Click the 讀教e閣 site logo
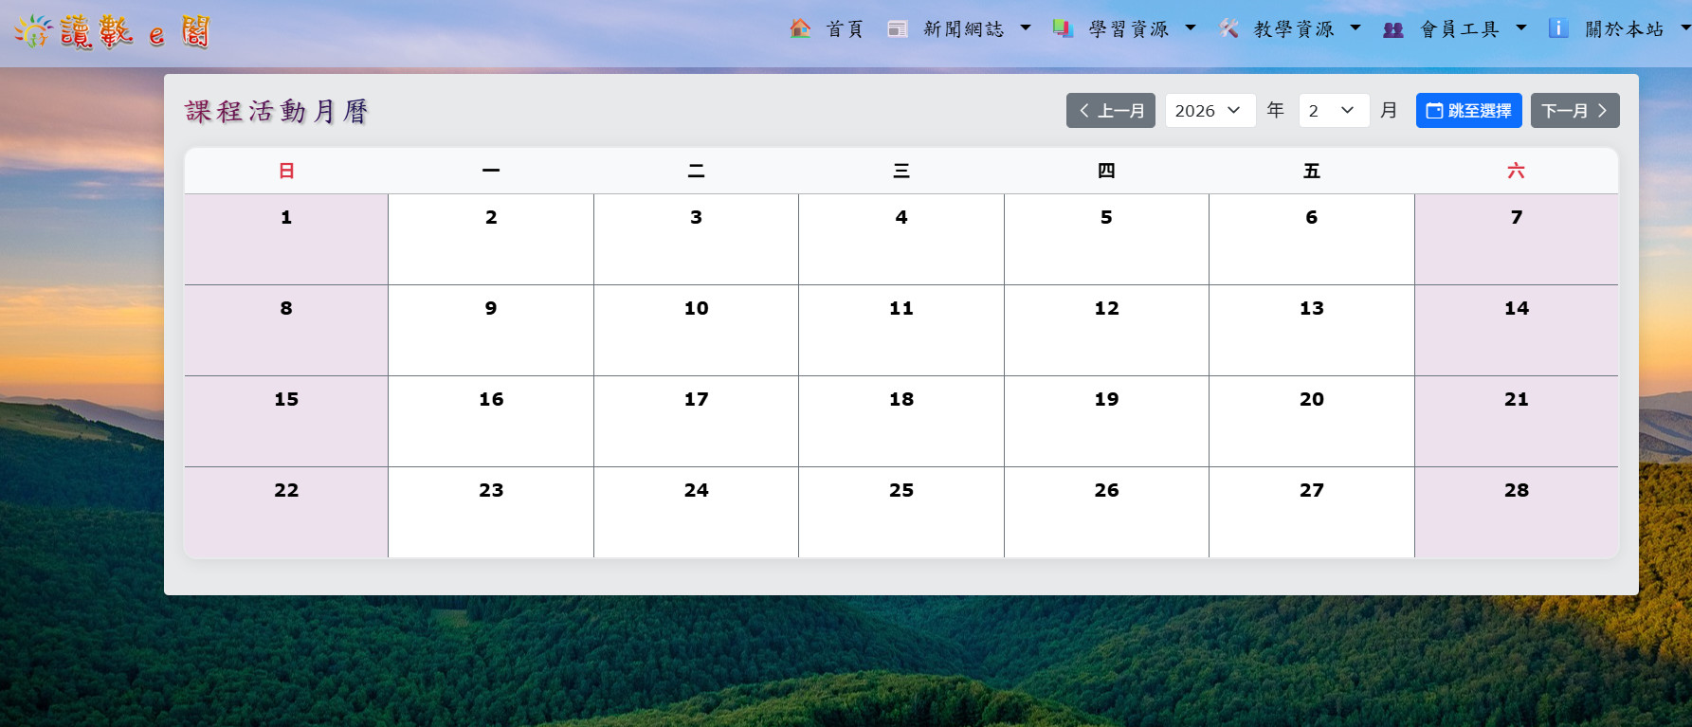Viewport: 1692px width, 727px height. (x=112, y=32)
